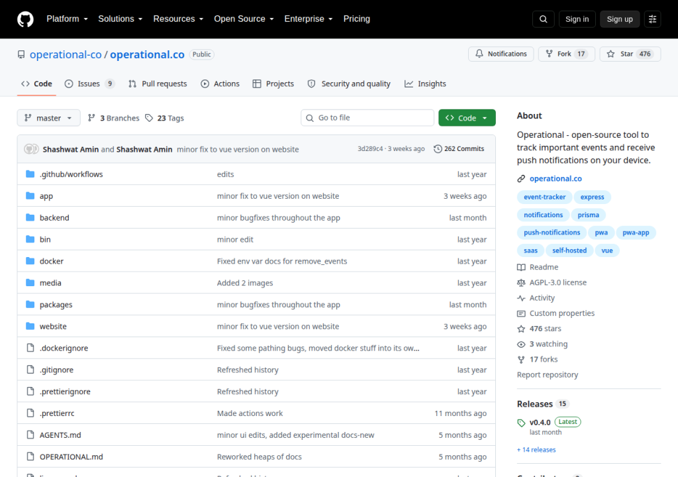Click the backend folder icon
Screen dimensions: 678x477
[30, 217]
